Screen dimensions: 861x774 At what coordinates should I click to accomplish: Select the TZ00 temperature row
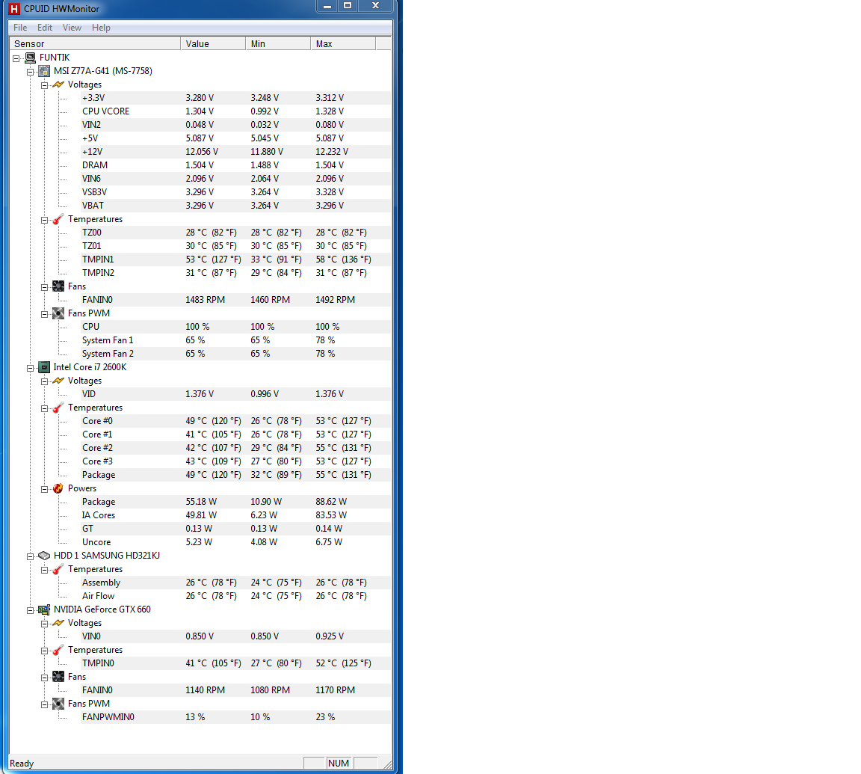pos(235,233)
